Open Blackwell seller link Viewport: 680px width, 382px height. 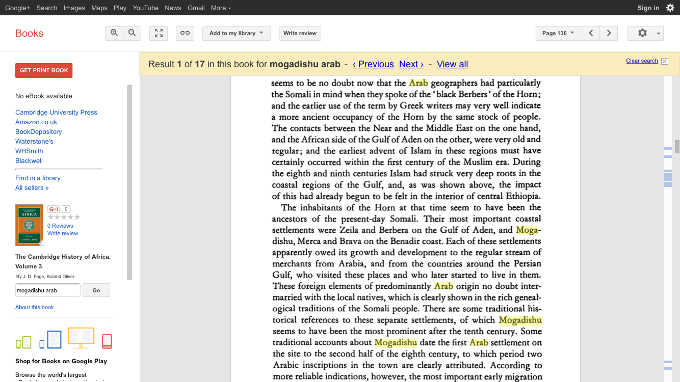(29, 160)
